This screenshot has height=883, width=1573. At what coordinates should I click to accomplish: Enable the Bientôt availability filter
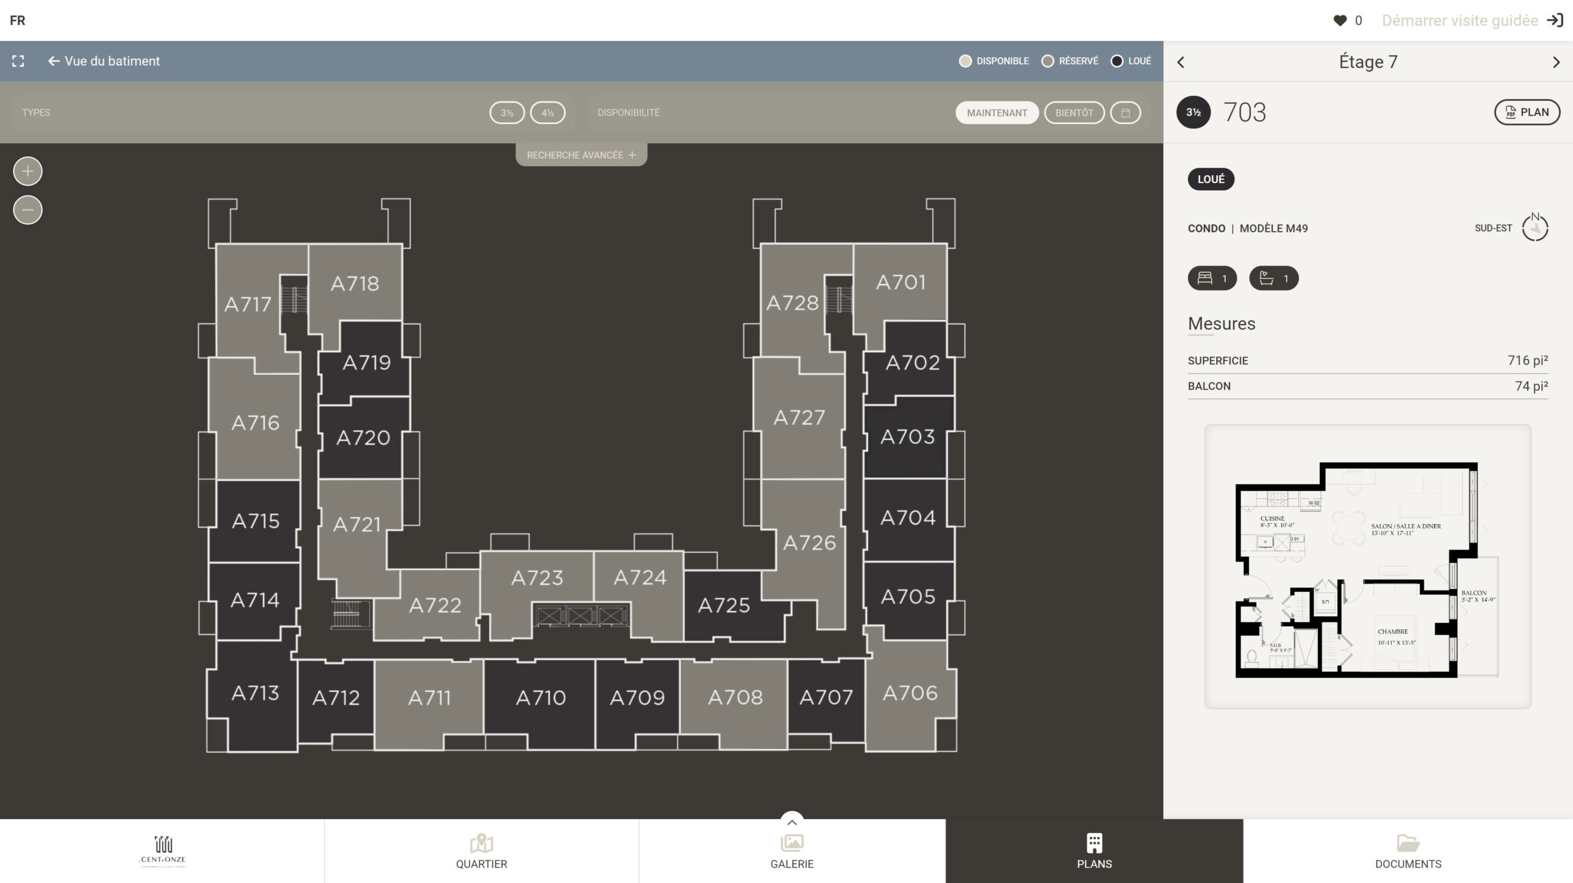pyautogui.click(x=1074, y=113)
